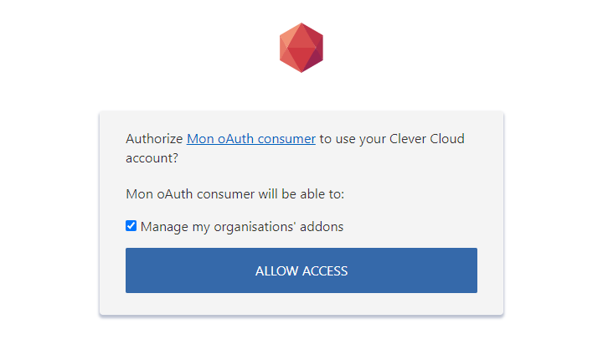This screenshot has width=608, height=350.
Task: Click the word "ACCESS" on the blue button
Action: tap(325, 271)
